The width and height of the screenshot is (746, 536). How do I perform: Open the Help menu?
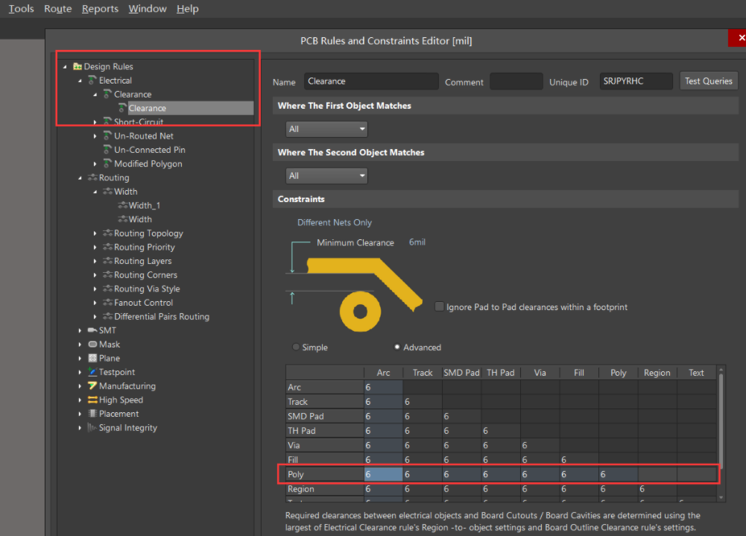[188, 8]
